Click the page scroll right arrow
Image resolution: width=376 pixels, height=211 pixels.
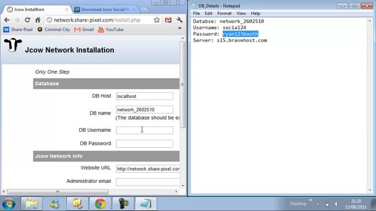(x=176, y=192)
